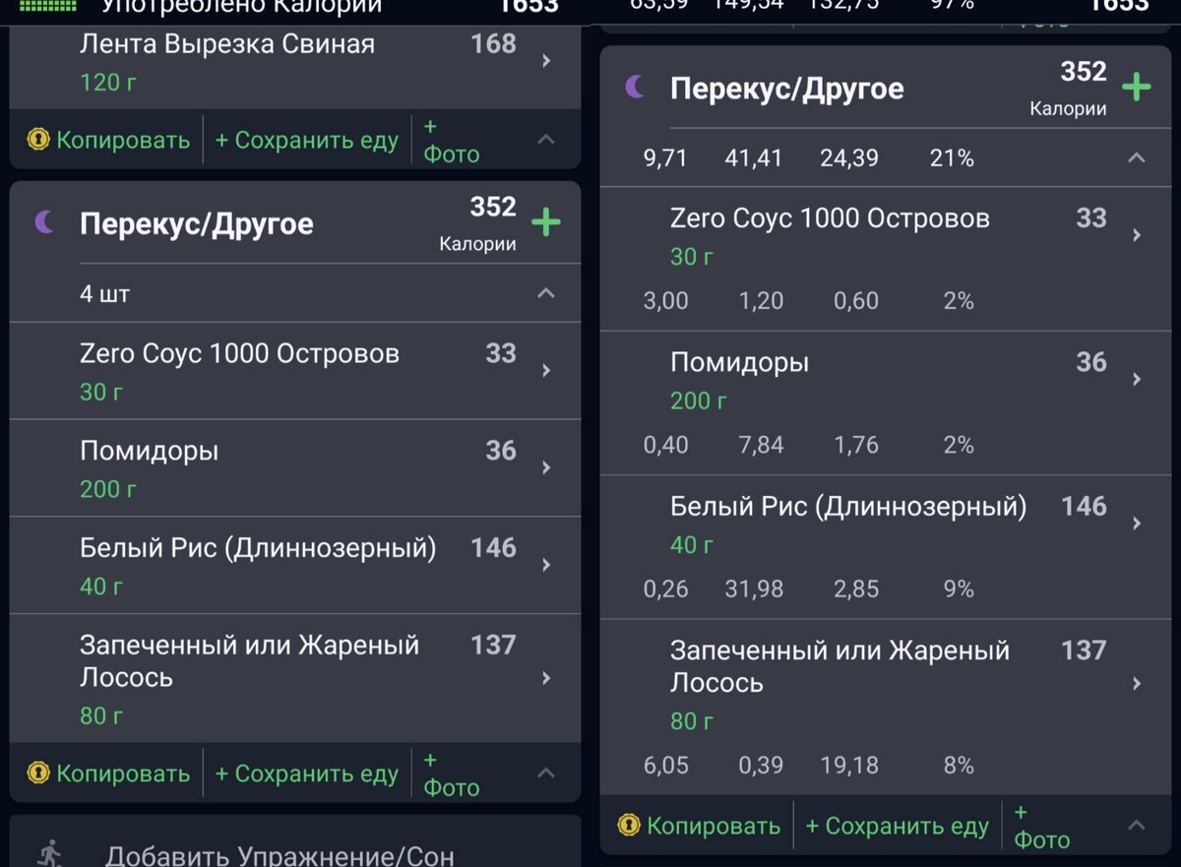Image resolution: width=1181 pixels, height=867 pixels.
Task: Tap the 97% goal progress value
Action: 952,5
